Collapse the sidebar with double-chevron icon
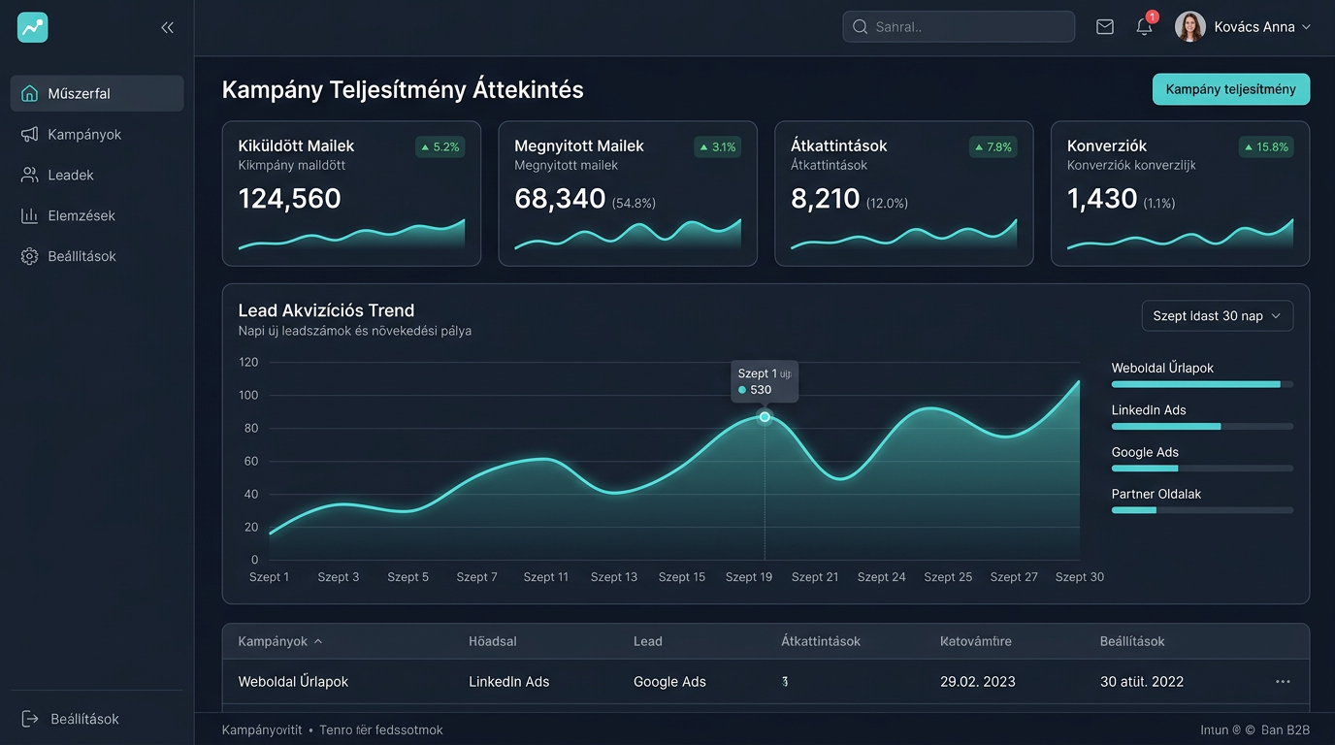This screenshot has width=1335, height=745. [167, 28]
